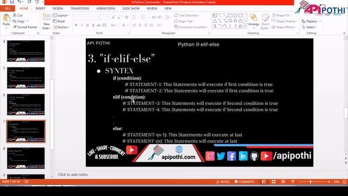Open the font size dropdown

108,17
